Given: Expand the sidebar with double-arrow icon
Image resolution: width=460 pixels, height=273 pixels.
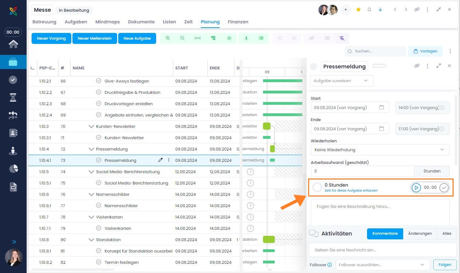Looking at the screenshot, I should click(x=14, y=242).
